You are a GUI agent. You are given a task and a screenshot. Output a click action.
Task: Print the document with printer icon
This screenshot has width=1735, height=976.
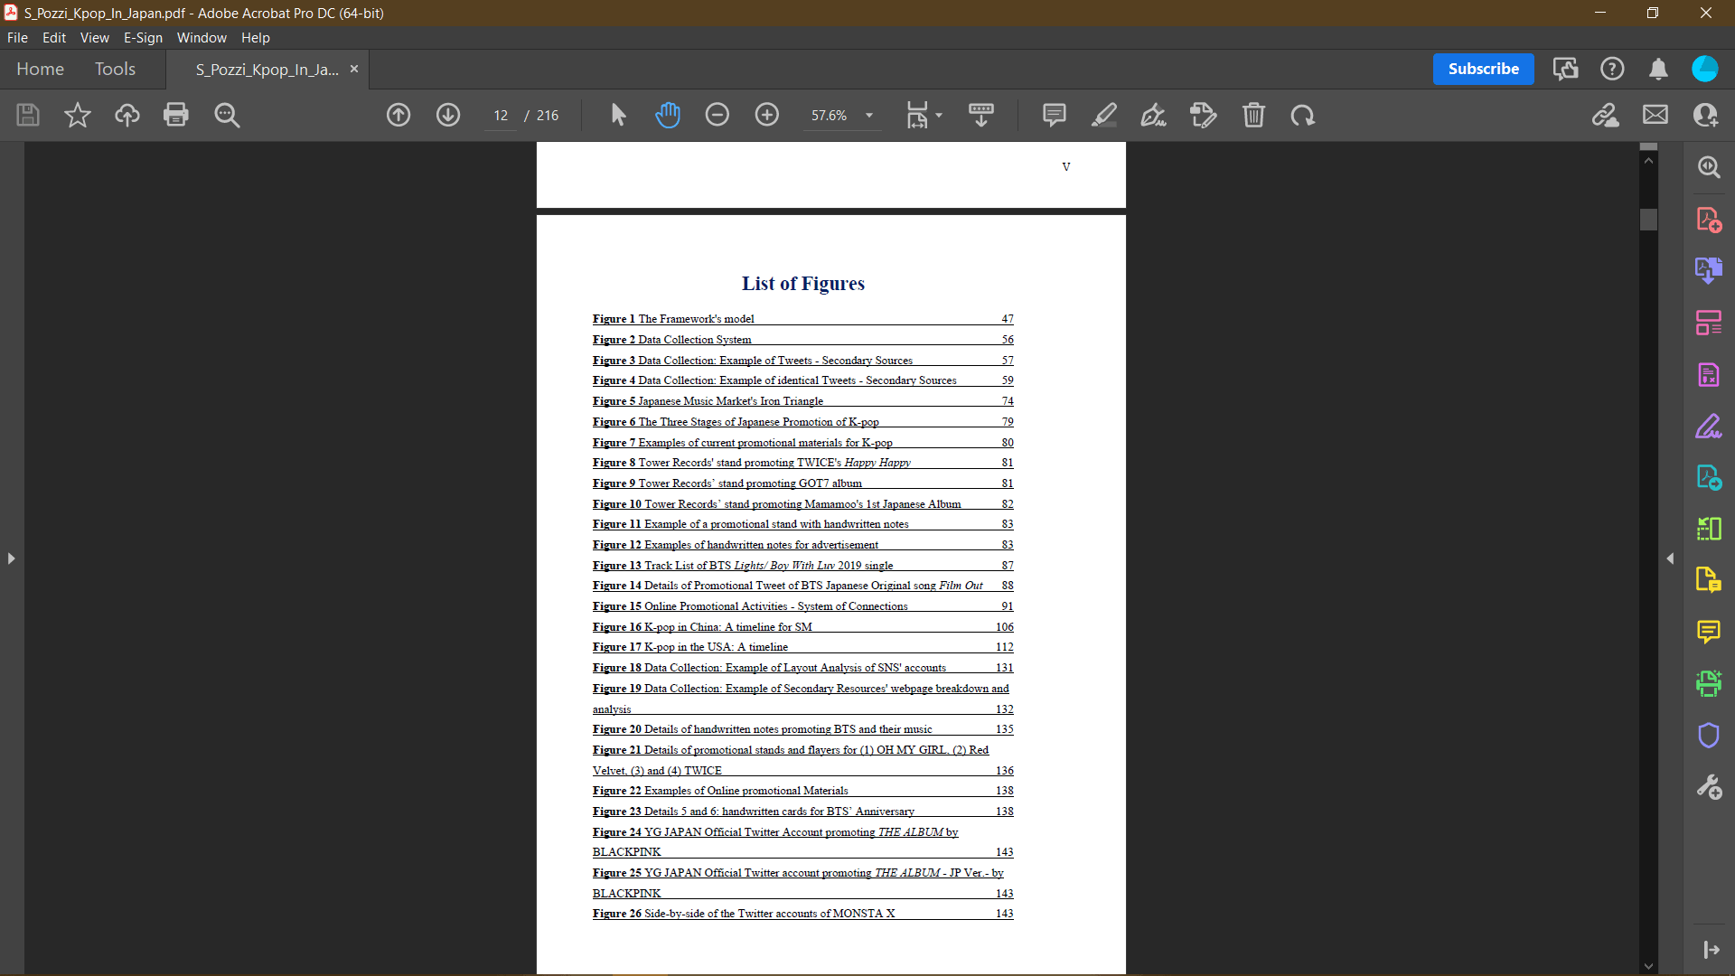[176, 115]
